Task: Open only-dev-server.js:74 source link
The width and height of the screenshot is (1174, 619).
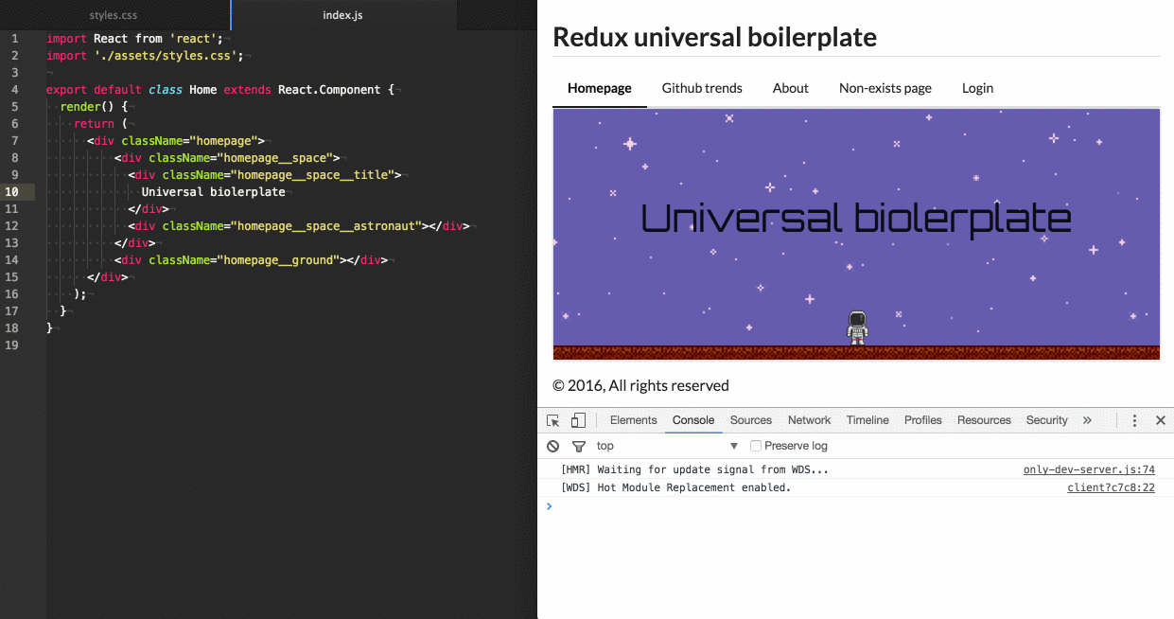Action: pos(1089,469)
